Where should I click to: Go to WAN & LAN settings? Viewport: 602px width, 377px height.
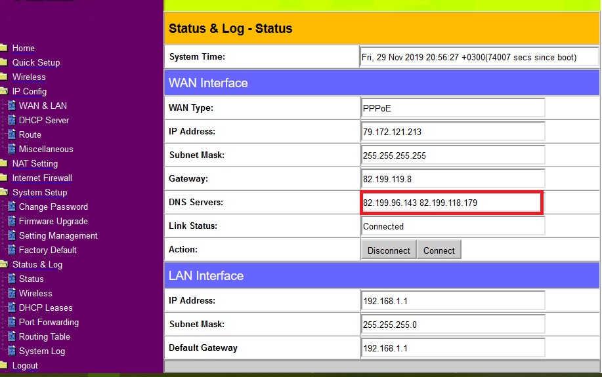pyautogui.click(x=43, y=106)
